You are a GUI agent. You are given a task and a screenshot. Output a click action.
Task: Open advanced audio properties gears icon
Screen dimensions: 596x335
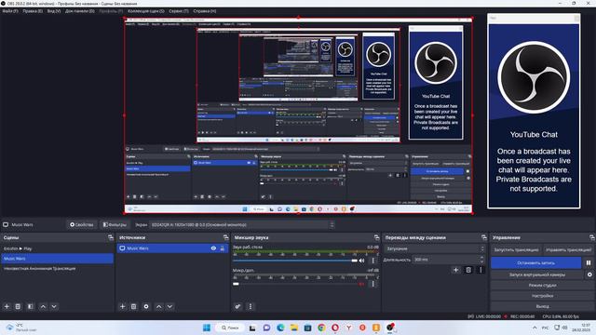[x=238, y=306]
